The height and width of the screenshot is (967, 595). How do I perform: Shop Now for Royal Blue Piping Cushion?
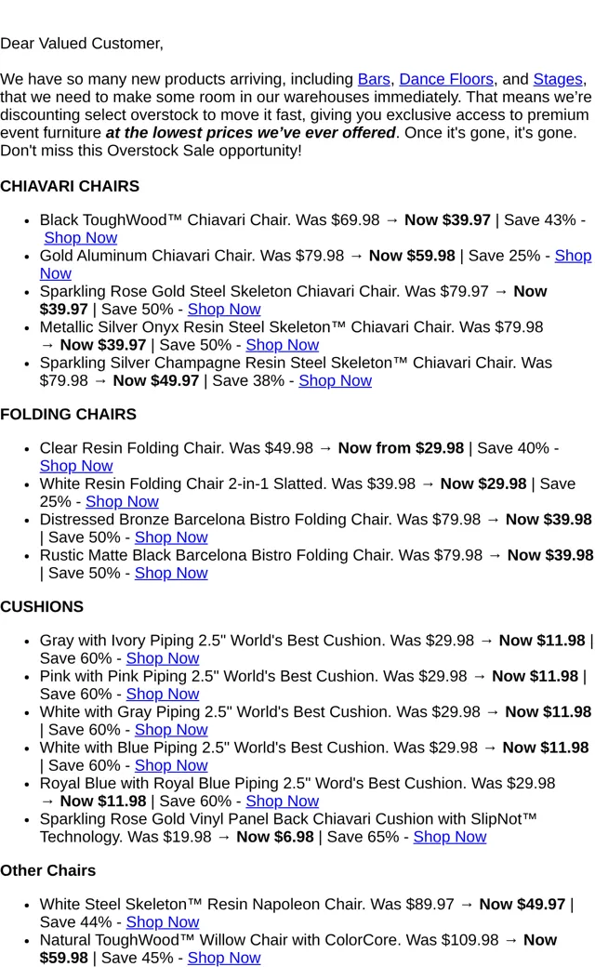[x=283, y=801]
